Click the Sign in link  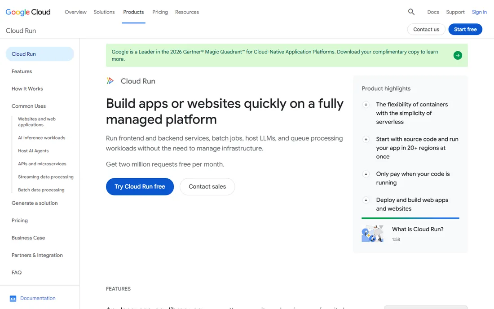pos(479,12)
